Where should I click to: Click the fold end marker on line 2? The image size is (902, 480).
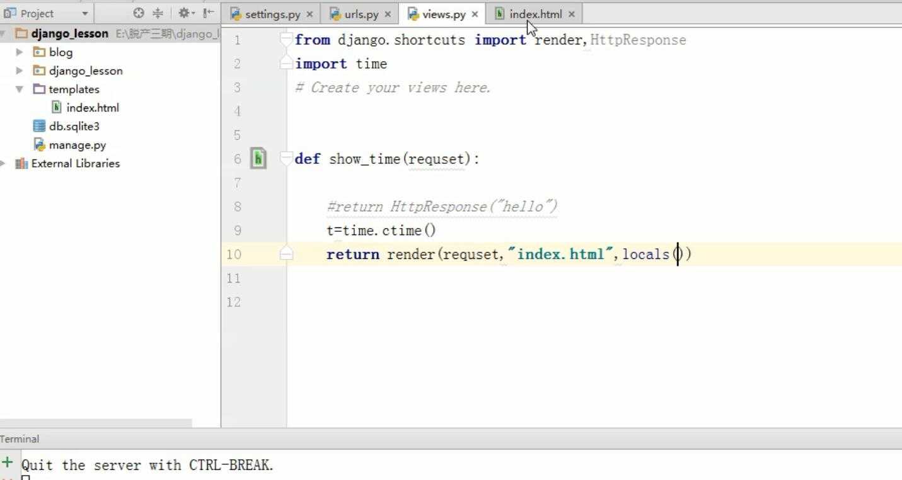tap(286, 63)
